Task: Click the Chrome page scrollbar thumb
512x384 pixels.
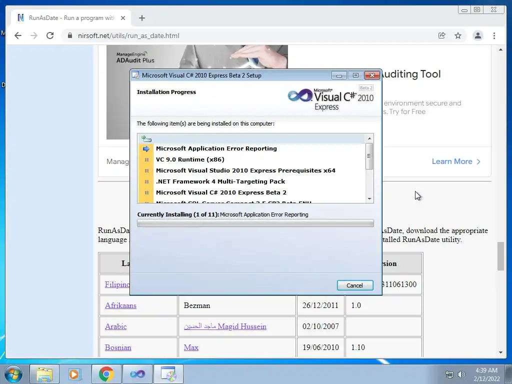Action: [500, 256]
